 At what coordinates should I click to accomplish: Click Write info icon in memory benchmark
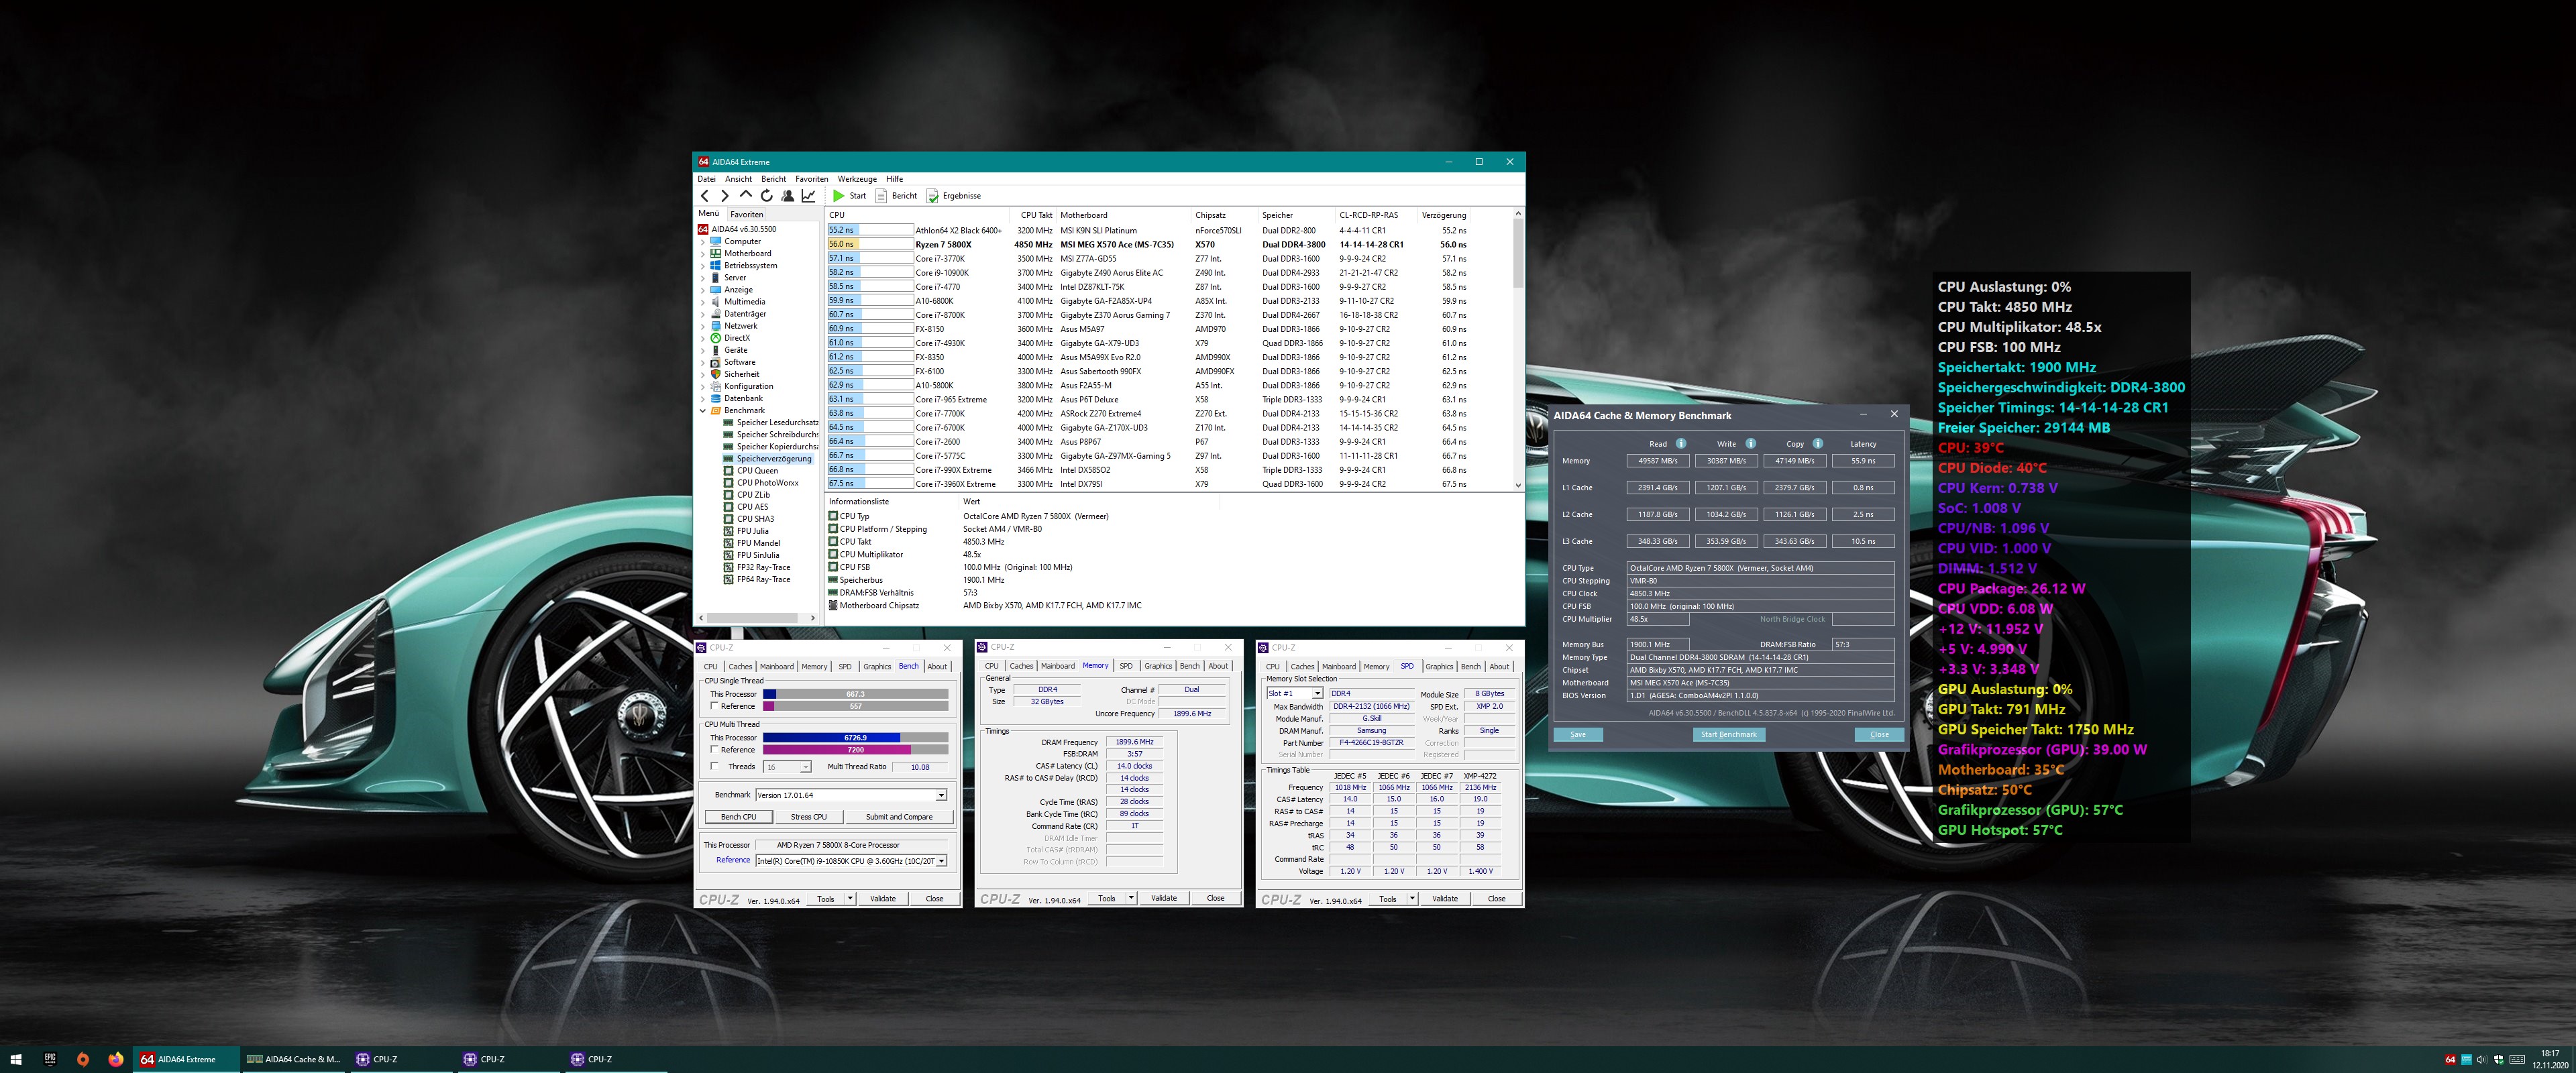[1750, 444]
